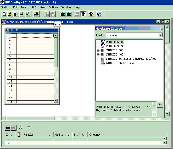Expand the PROFIBUS DP tree node
This screenshot has width=173, height=149.
tap(98, 42)
